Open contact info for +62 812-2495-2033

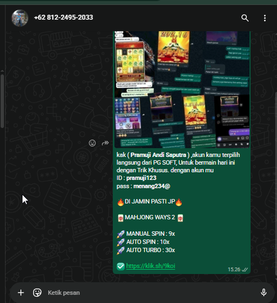click(64, 18)
